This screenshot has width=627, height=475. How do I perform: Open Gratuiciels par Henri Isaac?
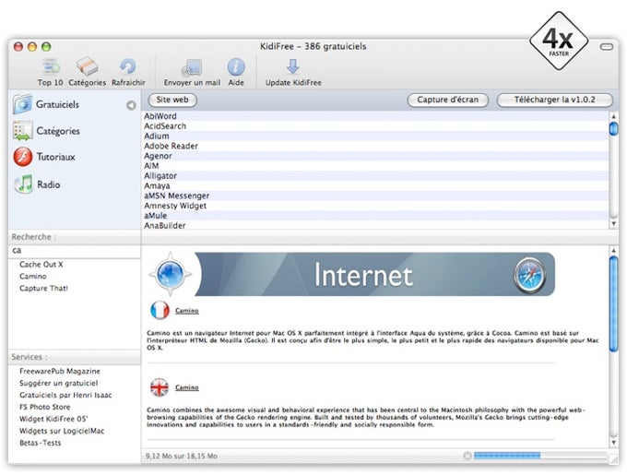(65, 395)
